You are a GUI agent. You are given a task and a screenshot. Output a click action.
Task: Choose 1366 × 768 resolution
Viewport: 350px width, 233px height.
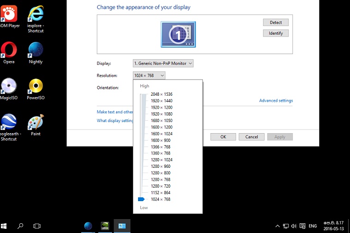point(161,147)
